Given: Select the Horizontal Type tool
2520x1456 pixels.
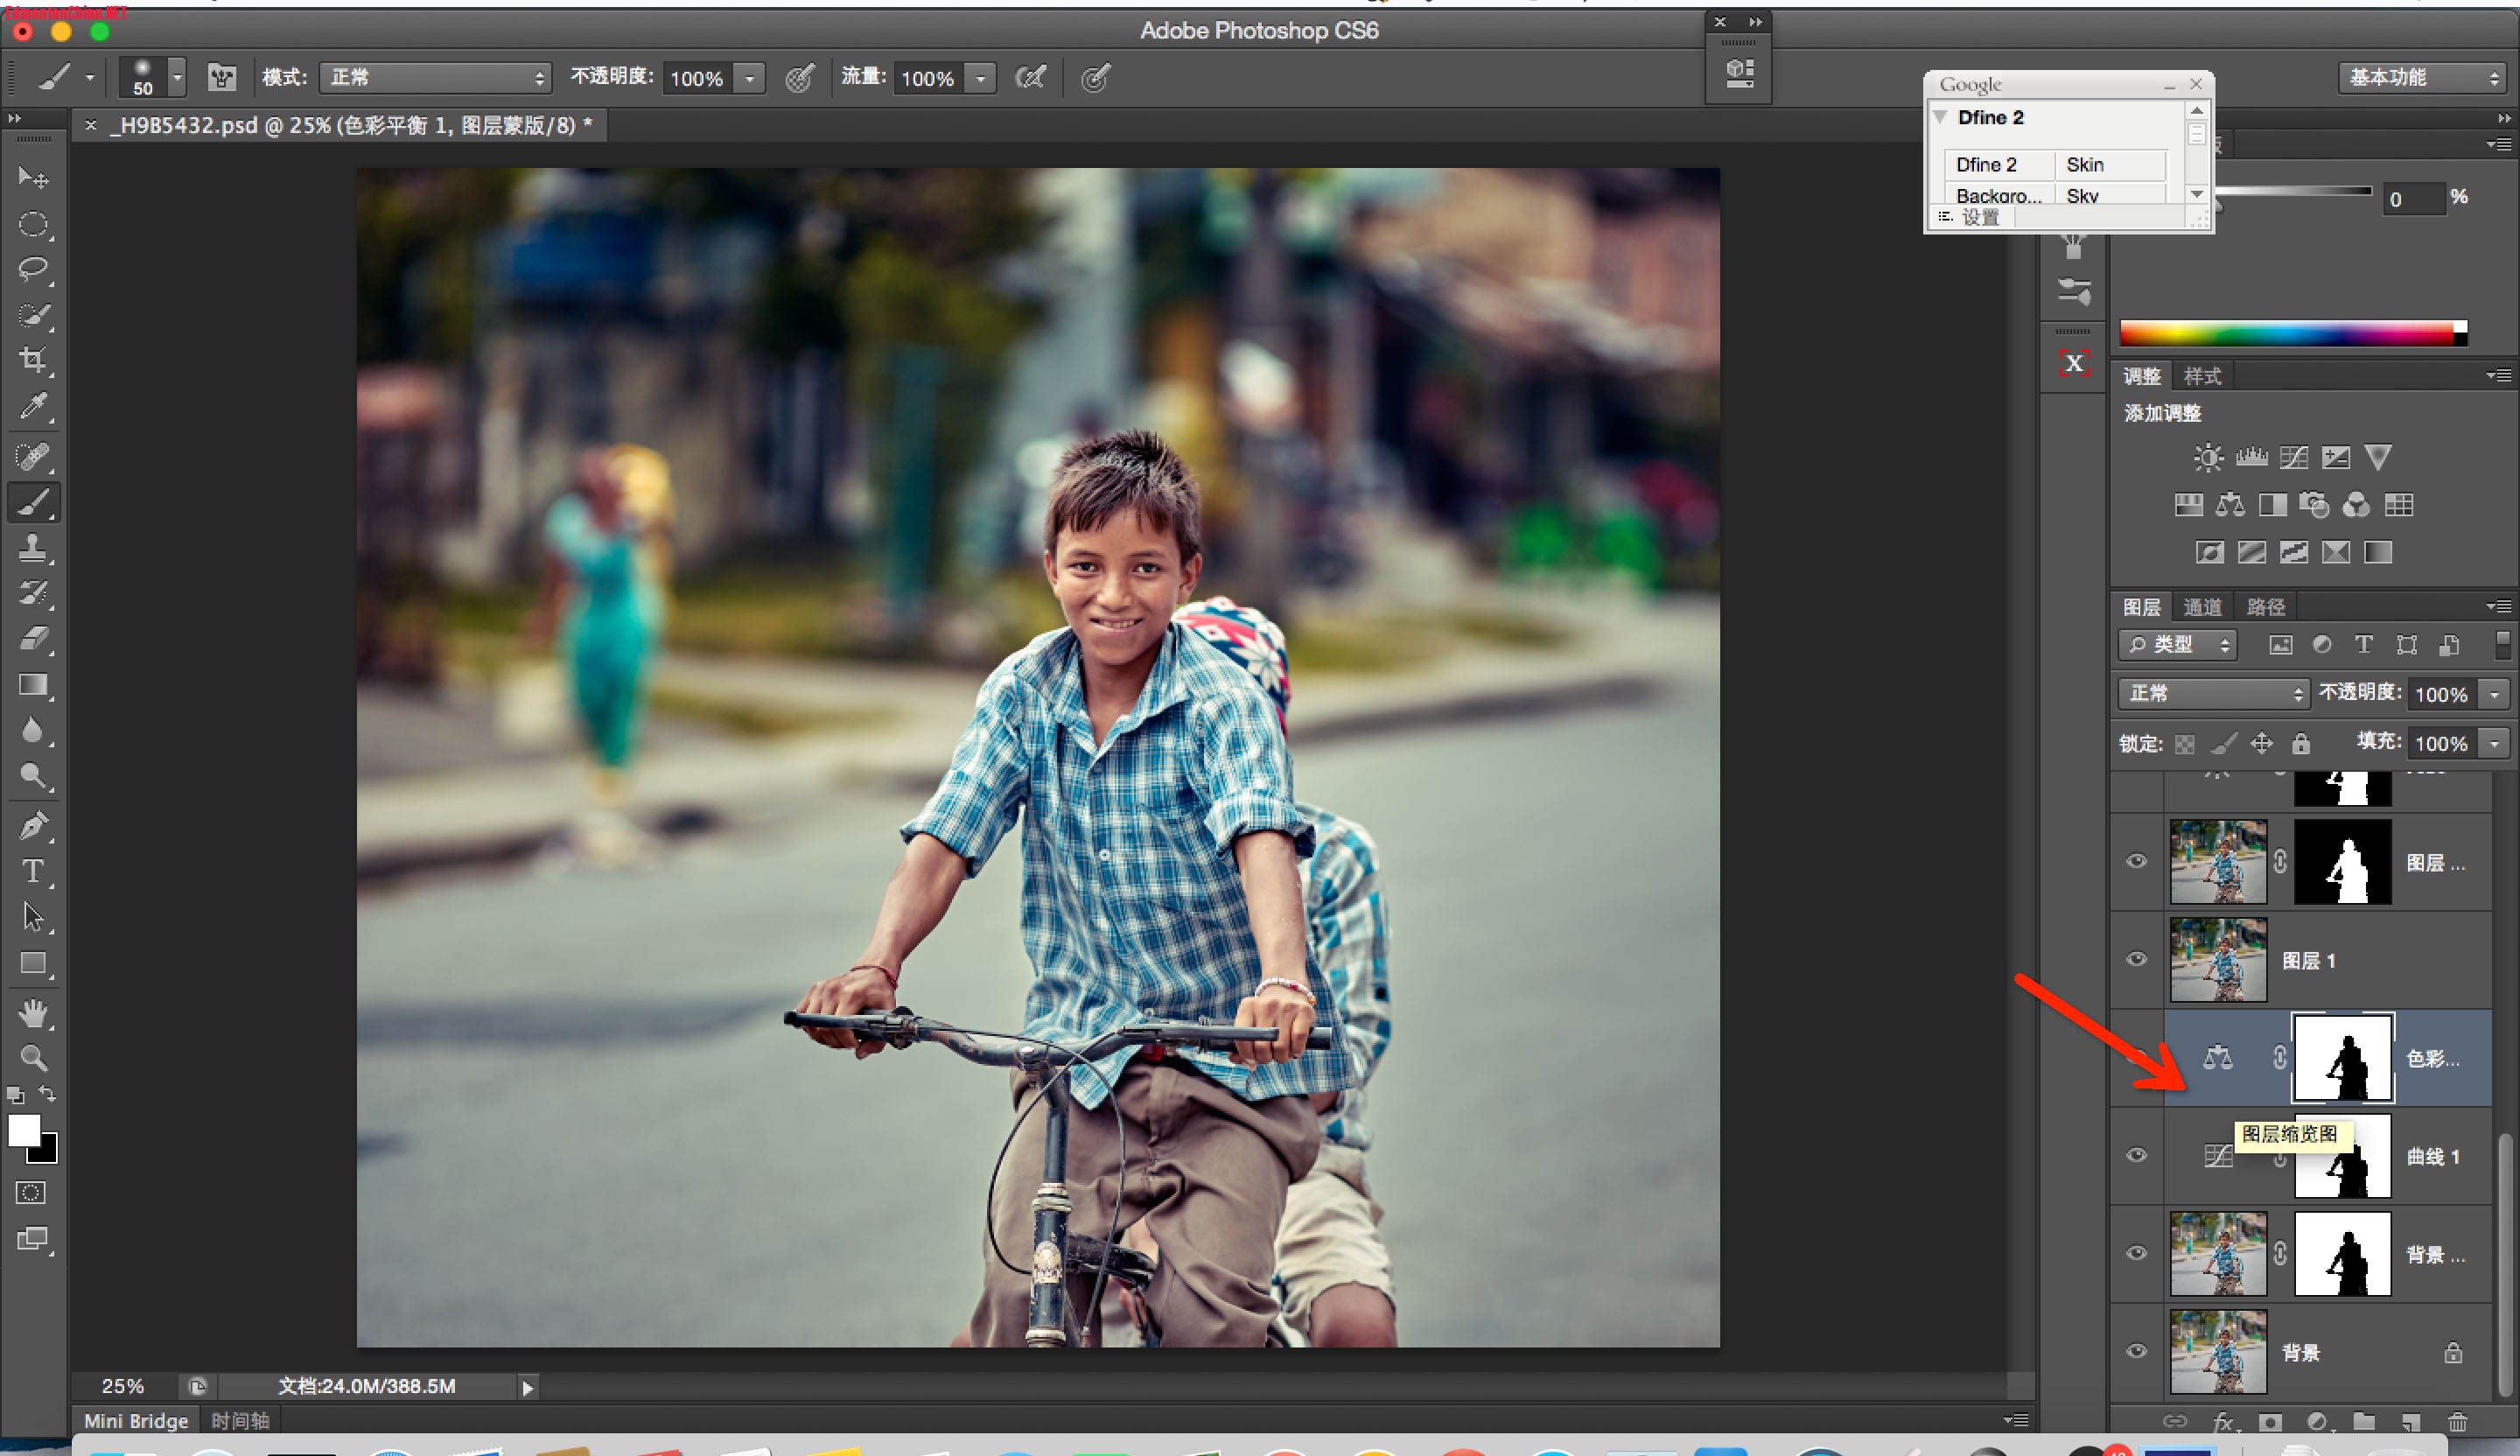Looking at the screenshot, I should click(x=33, y=872).
